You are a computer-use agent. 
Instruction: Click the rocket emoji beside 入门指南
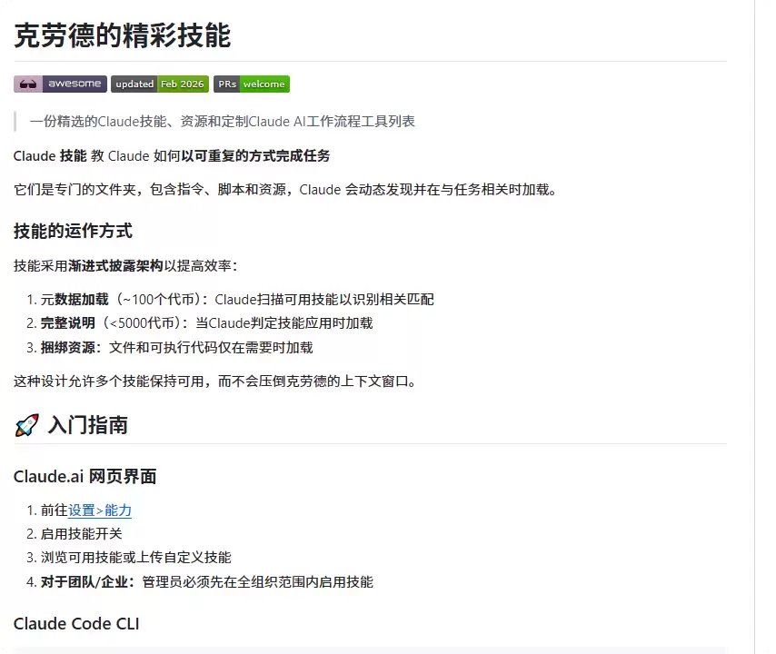(26, 425)
